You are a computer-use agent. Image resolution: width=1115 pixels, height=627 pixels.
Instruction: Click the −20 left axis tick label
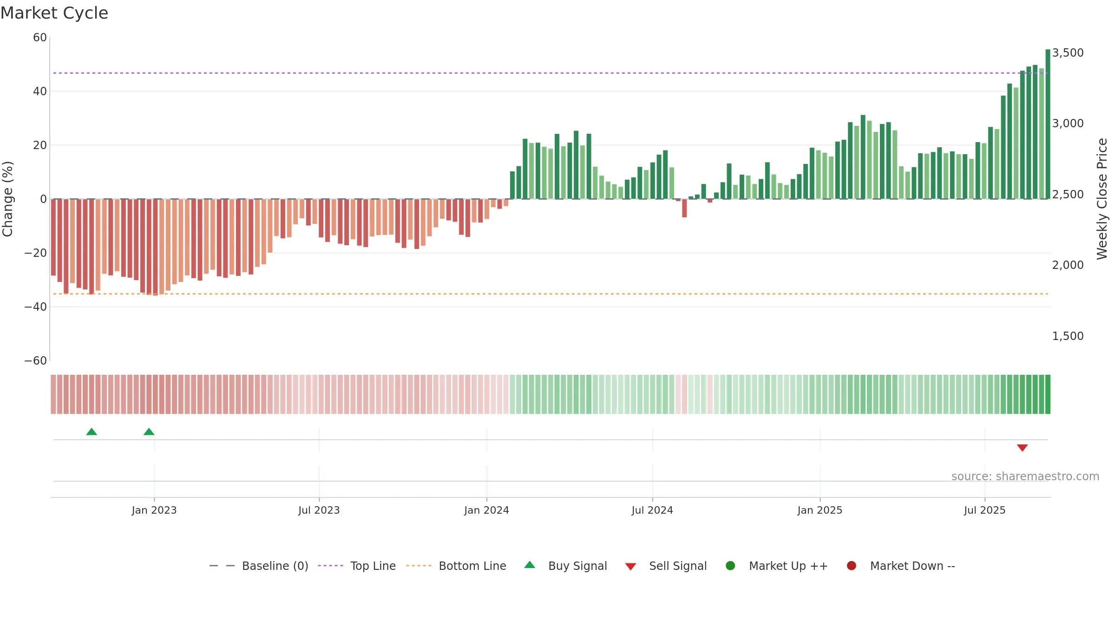(x=36, y=253)
